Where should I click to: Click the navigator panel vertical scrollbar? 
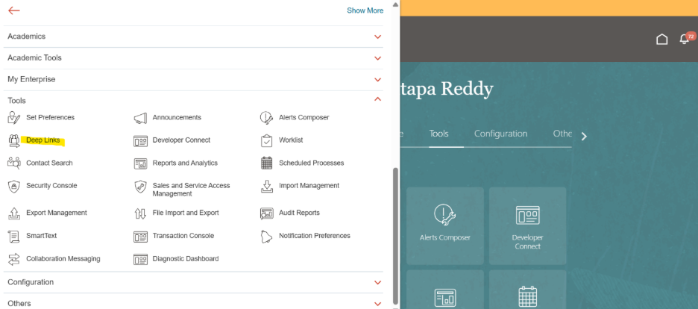(395, 236)
